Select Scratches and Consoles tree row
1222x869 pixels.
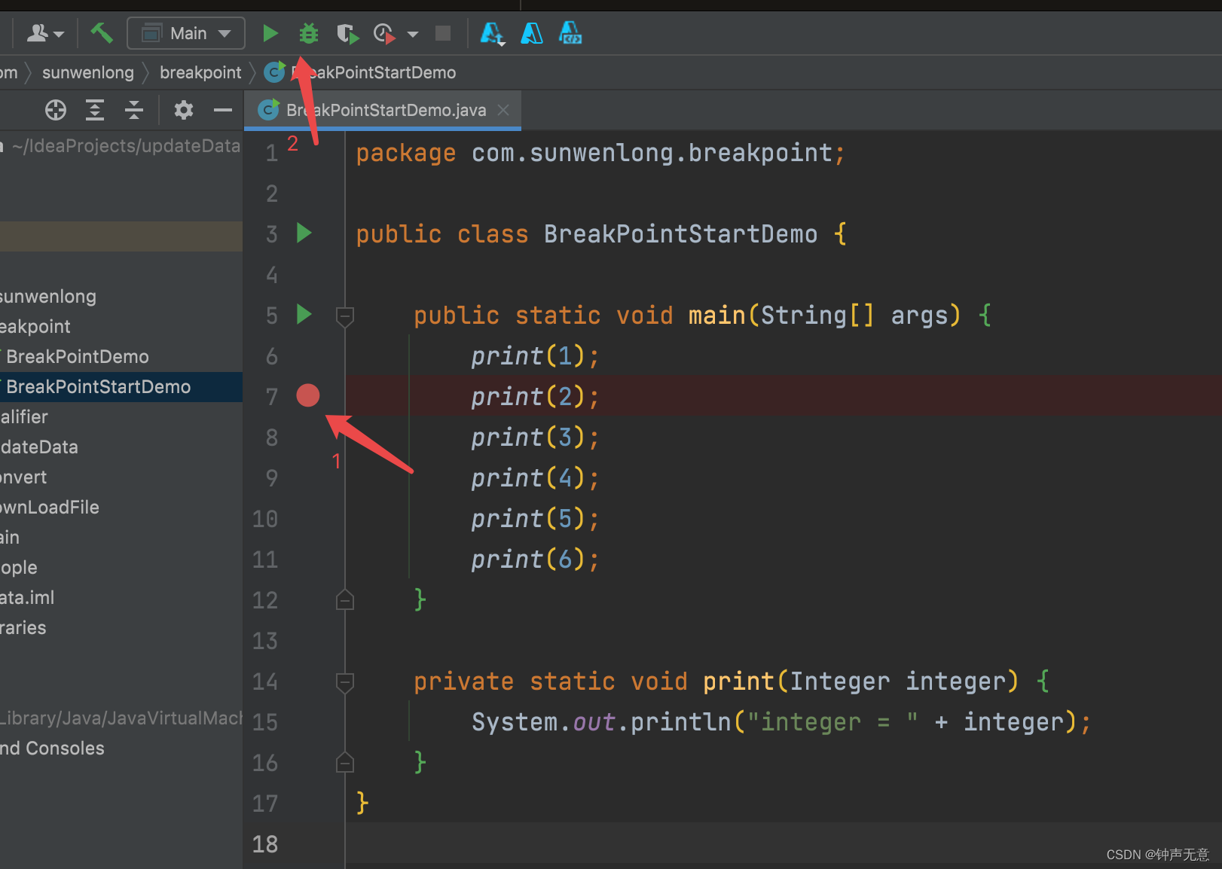point(121,748)
